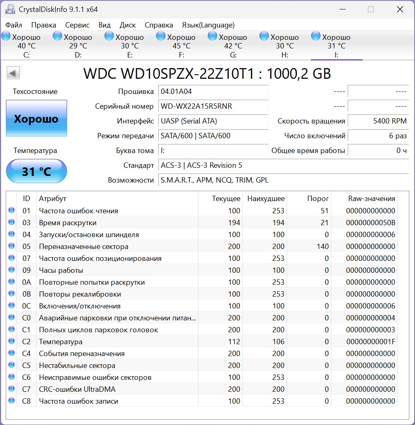Click the large Хорошо health status button
The width and height of the screenshot is (415, 425).
36,118
